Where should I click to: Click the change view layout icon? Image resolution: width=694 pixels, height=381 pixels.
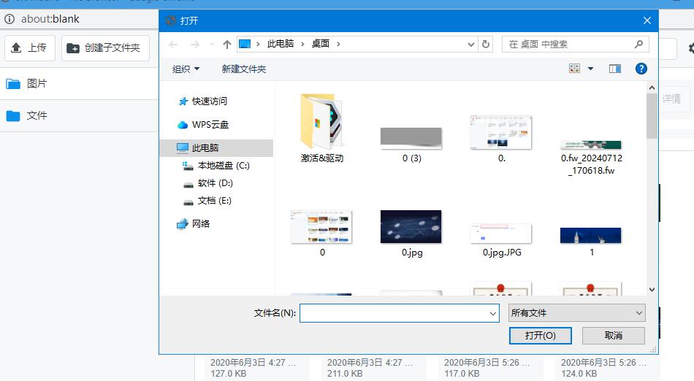(574, 69)
